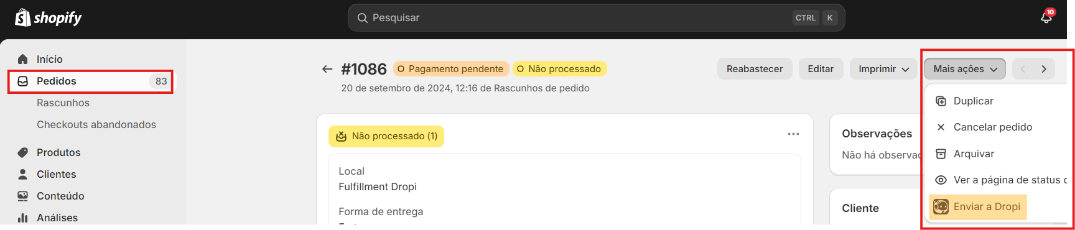Collapse the Mais ações dropdown
Image resolution: width=1075 pixels, height=230 pixels.
[x=965, y=69]
